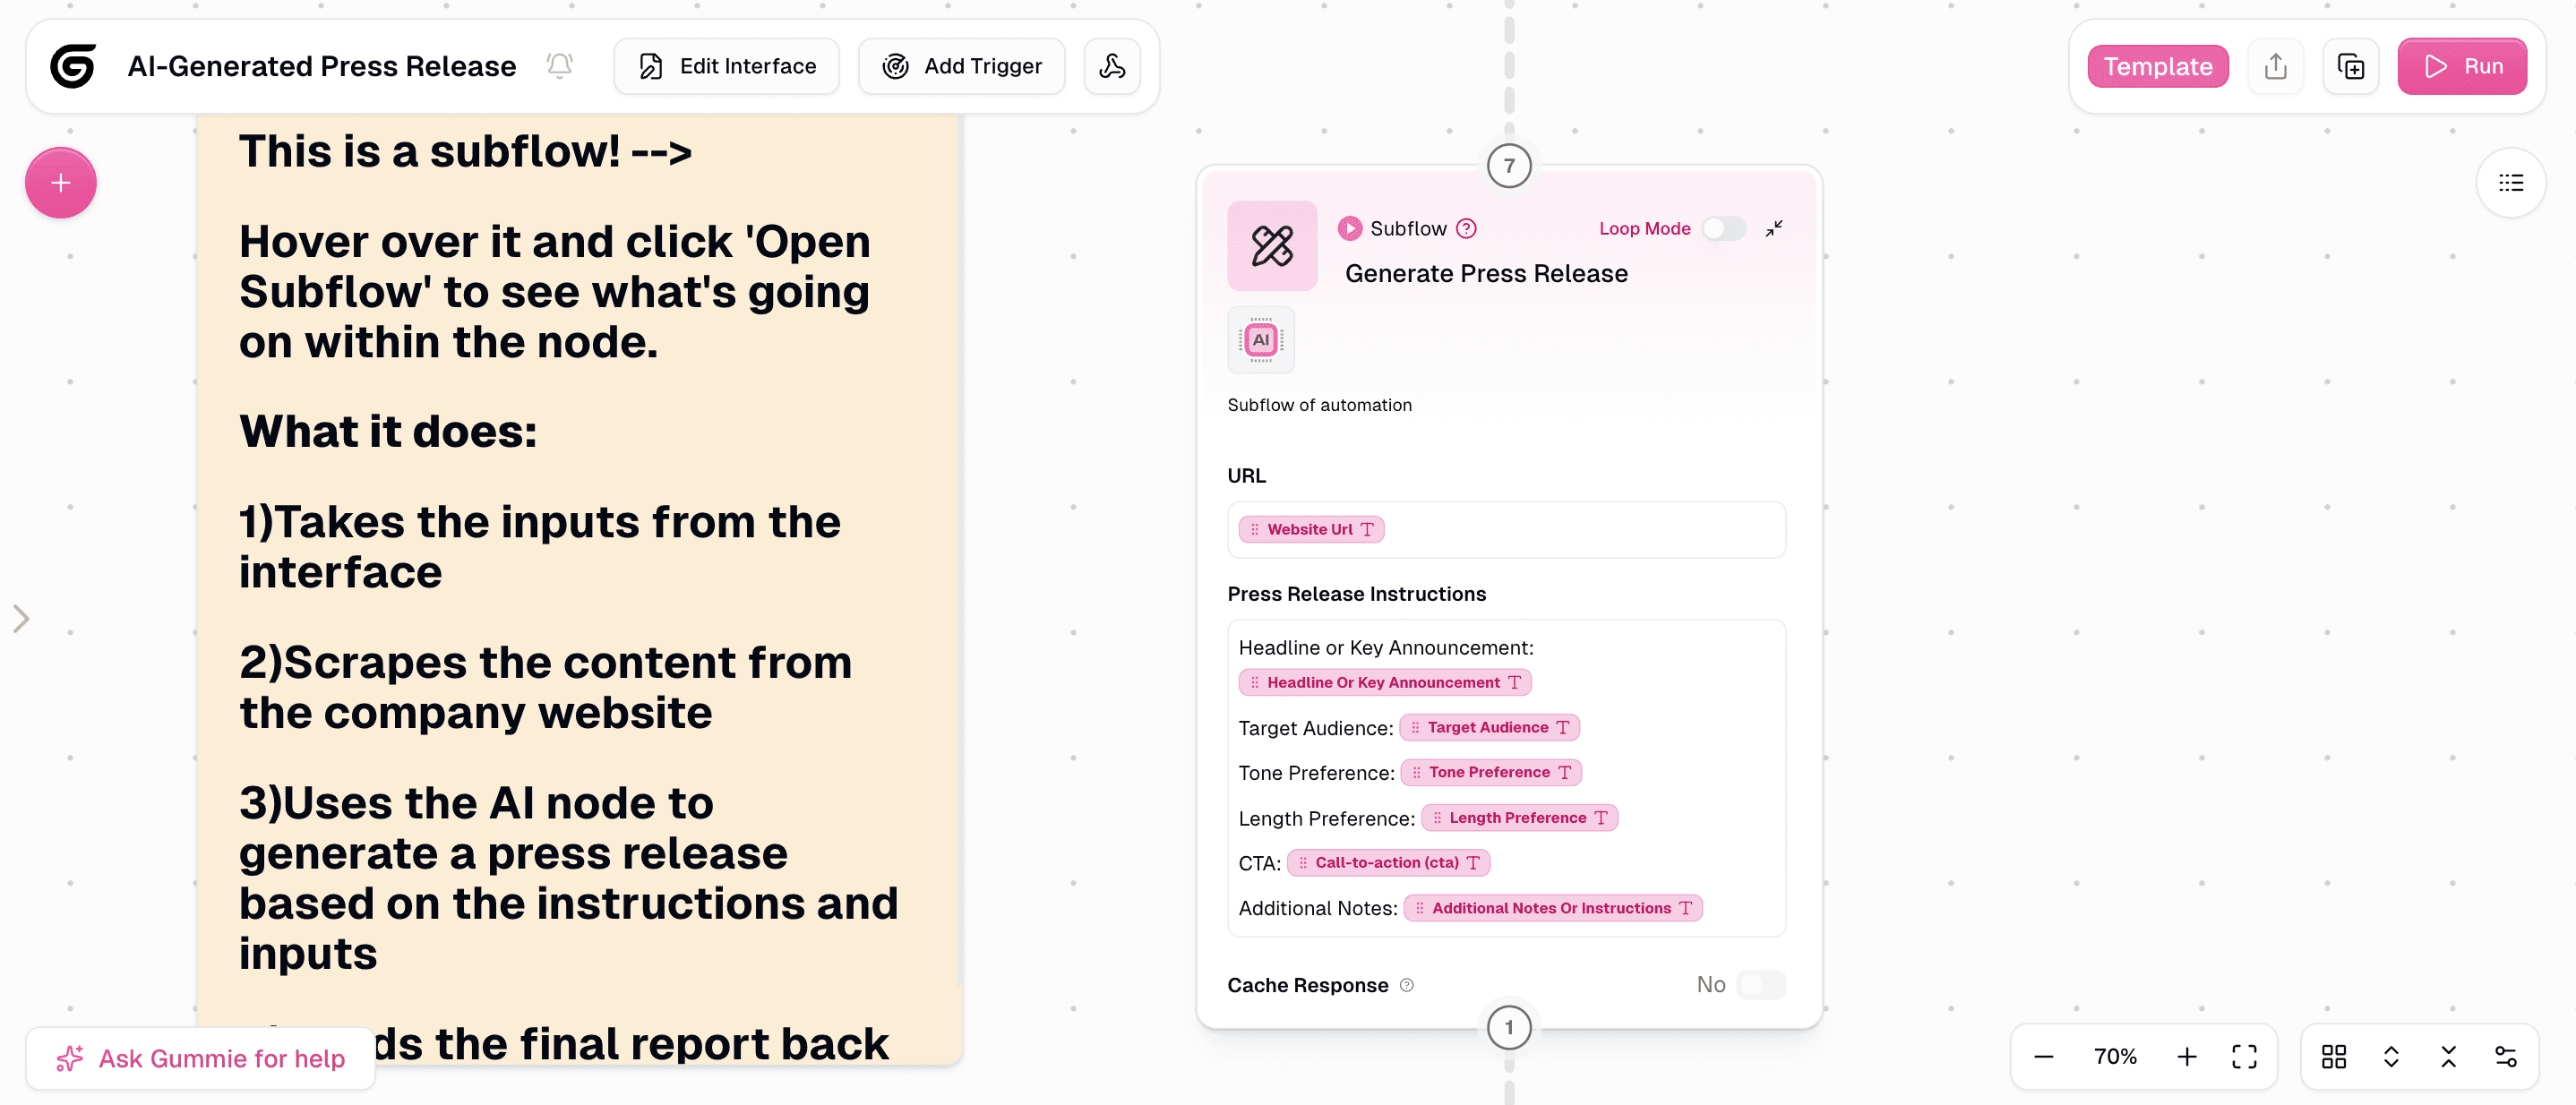The image size is (2576, 1105).
Task: Select the Website Url variable chip
Action: pyautogui.click(x=1311, y=530)
